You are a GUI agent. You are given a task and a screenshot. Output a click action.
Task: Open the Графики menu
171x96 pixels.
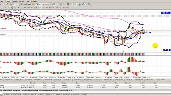[x=15, y=1]
